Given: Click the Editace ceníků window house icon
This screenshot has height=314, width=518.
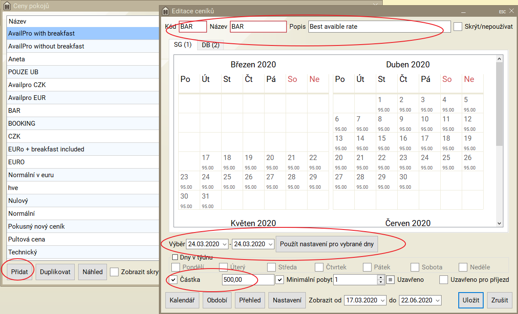Looking at the screenshot, I should click(x=165, y=11).
